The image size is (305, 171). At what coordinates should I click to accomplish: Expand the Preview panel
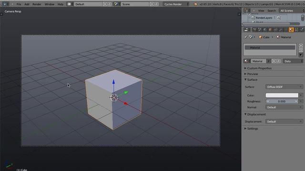click(251, 74)
